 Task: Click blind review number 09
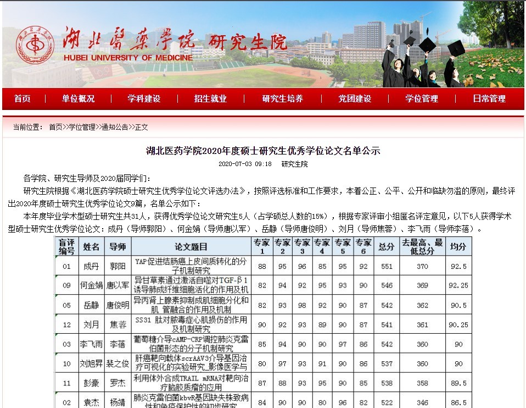pos(67,285)
